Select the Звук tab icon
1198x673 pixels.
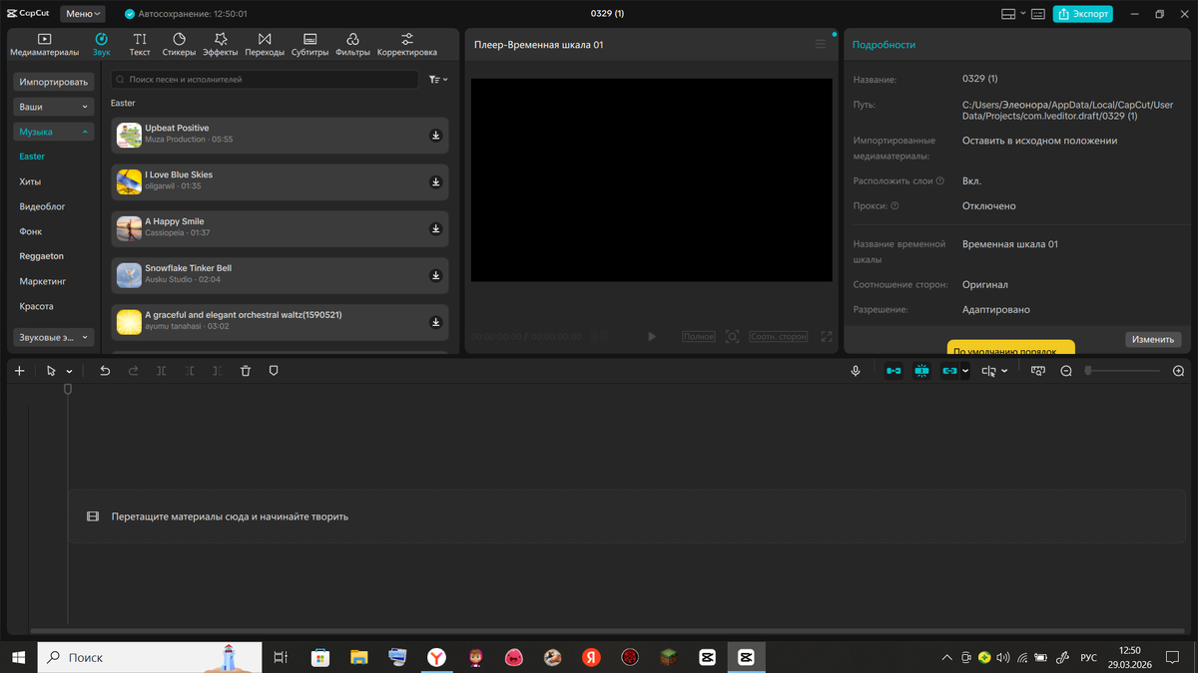pos(101,39)
